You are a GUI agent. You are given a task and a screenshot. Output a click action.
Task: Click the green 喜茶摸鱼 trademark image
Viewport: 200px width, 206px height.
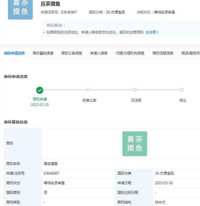pyautogui.click(x=135, y=144)
